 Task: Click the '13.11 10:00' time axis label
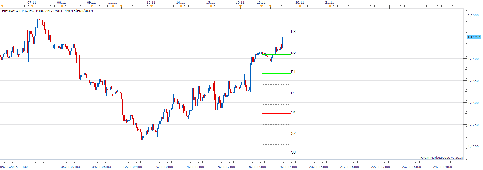pos(164,167)
